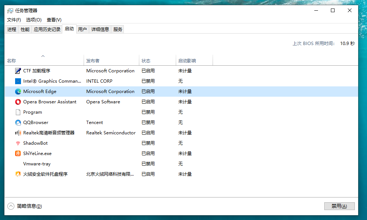The width and height of the screenshot is (367, 220).
Task: Click Tencent publisher cell
Action: (x=94, y=123)
